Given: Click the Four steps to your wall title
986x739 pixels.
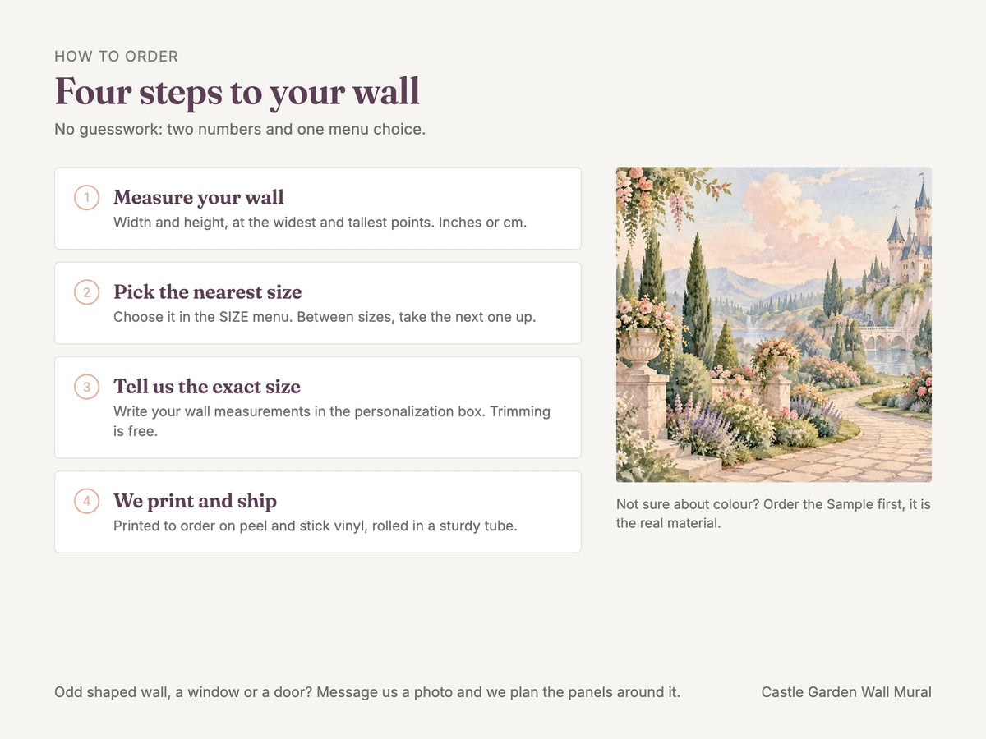Looking at the screenshot, I should coord(237,91).
